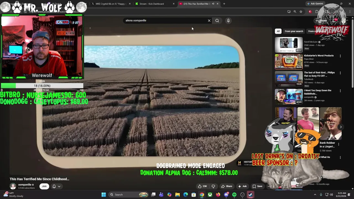Open Copilot from taskbar

point(169,195)
